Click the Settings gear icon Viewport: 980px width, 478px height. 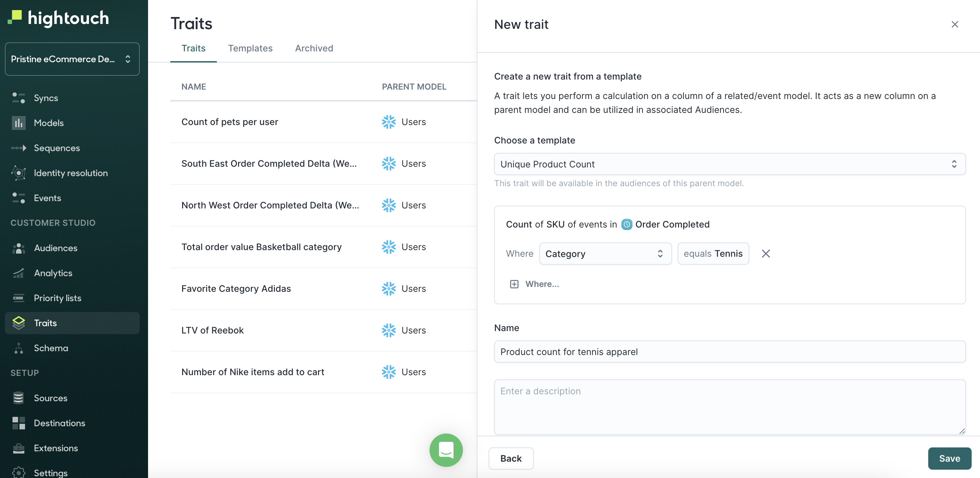click(x=18, y=472)
